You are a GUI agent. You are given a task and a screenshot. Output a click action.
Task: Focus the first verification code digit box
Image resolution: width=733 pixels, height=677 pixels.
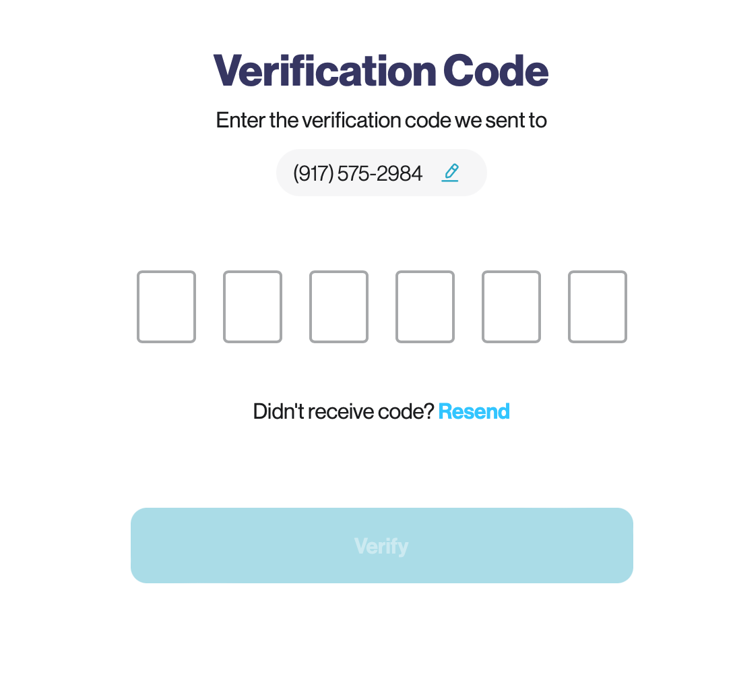[x=166, y=307]
